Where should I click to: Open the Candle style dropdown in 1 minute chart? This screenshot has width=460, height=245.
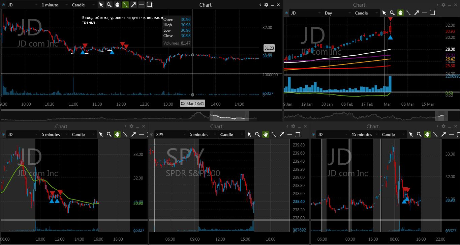pyautogui.click(x=83, y=5)
